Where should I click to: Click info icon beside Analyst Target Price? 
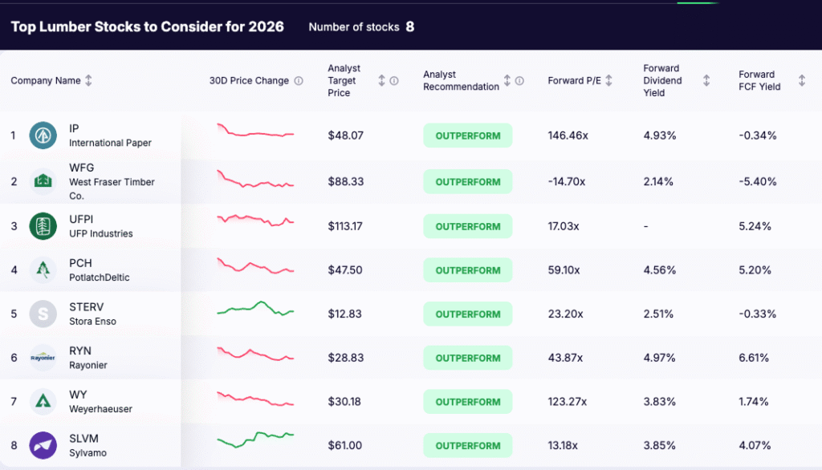pyautogui.click(x=394, y=81)
